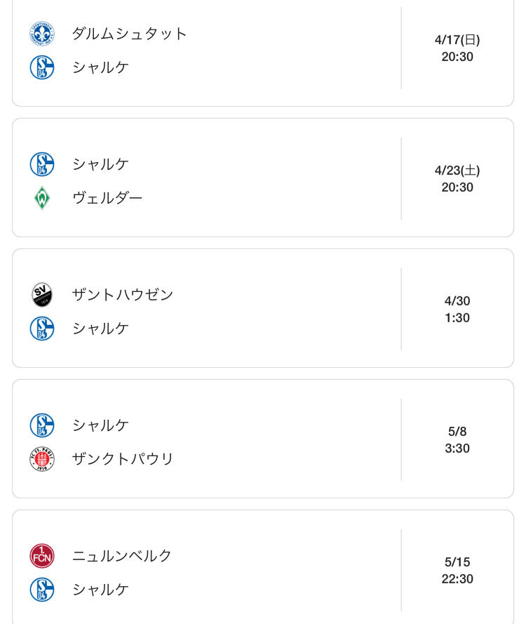Click Schalke's logo in the ザンクトパウリ match
The height and width of the screenshot is (624, 526).
42,425
